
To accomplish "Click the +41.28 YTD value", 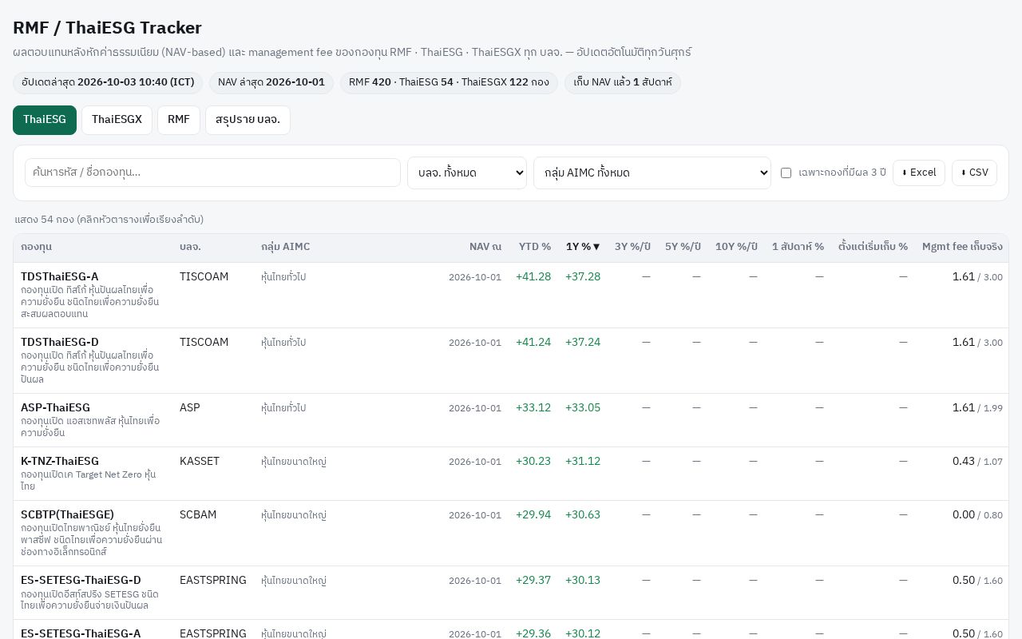I will click(533, 276).
